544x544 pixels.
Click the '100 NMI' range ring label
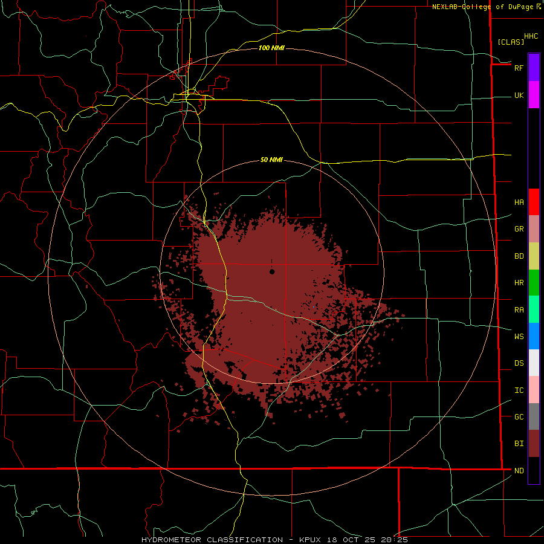(x=271, y=48)
